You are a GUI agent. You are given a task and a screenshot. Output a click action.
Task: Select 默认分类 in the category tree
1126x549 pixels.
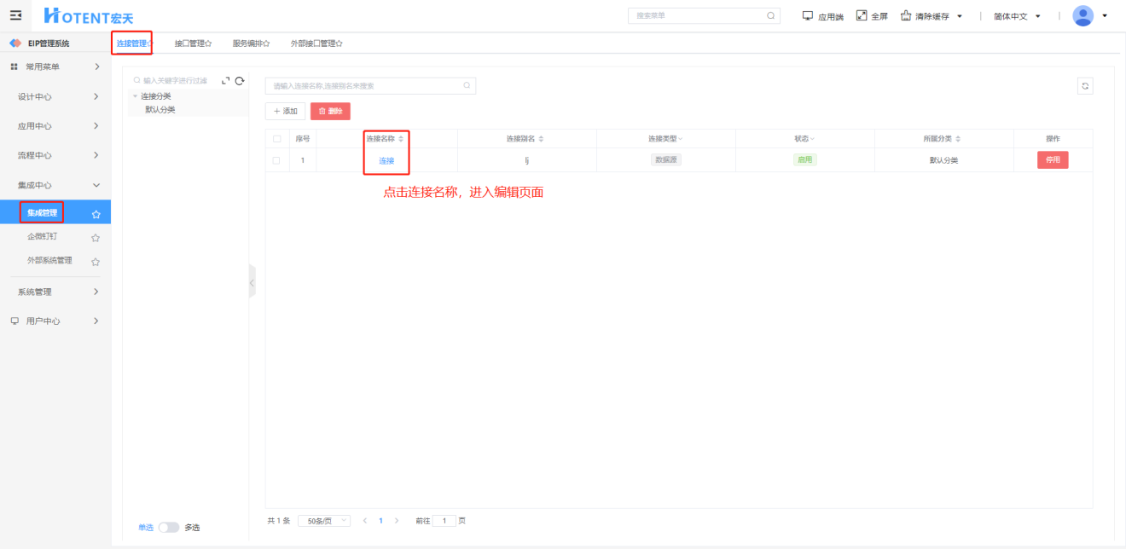[160, 109]
